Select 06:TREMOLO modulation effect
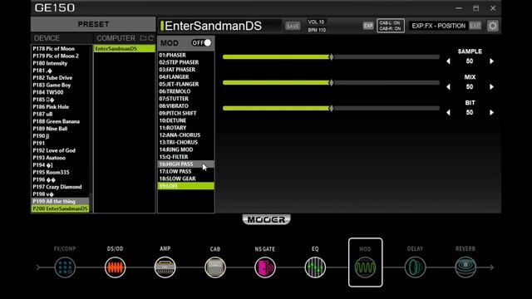Viewport: 532px width, 299px height. coord(186,91)
